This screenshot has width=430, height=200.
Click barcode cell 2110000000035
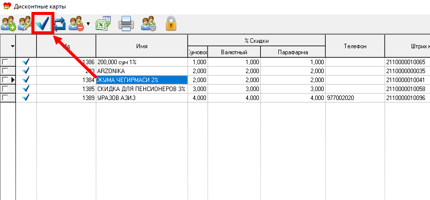pyautogui.click(x=407, y=71)
